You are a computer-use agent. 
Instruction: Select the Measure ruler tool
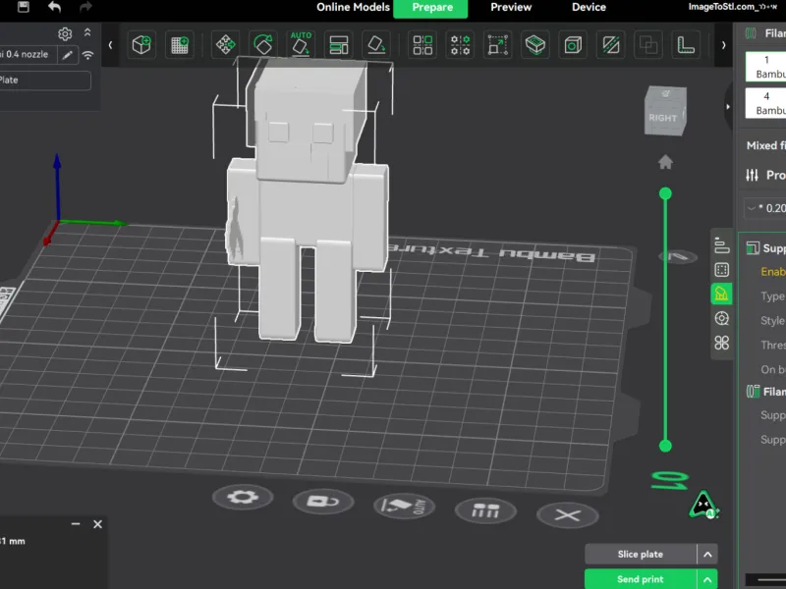coord(685,45)
